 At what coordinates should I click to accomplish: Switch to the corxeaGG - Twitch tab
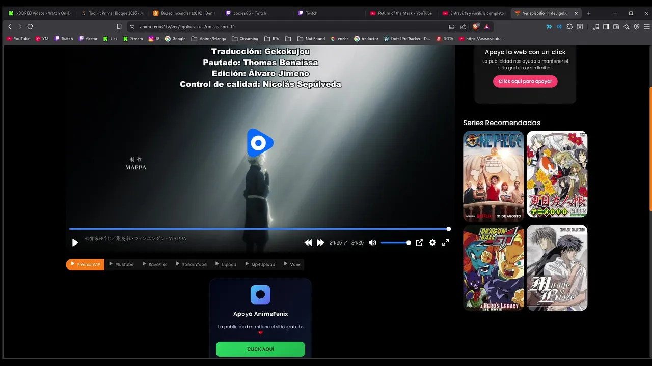click(257, 13)
